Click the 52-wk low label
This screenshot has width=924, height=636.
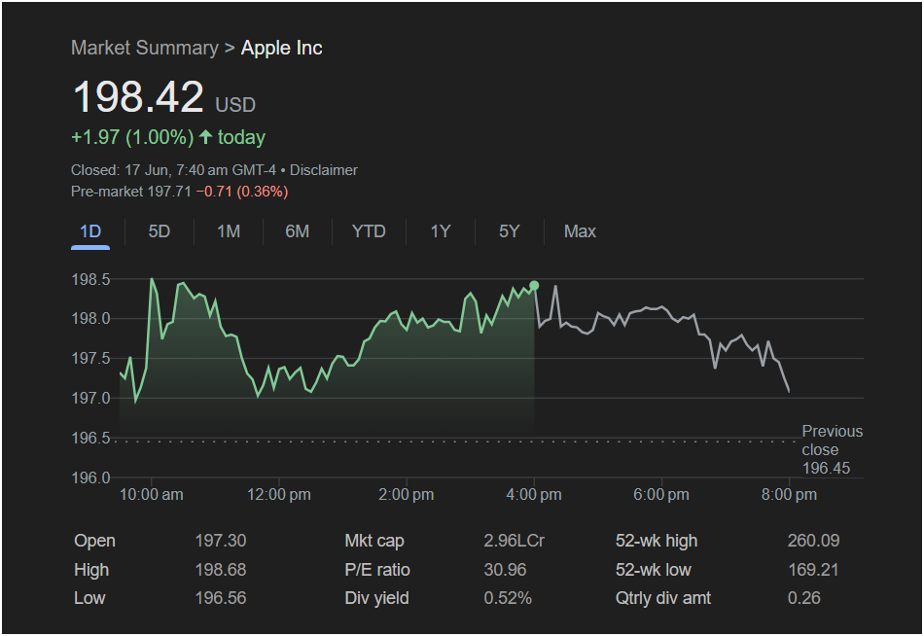point(654,570)
